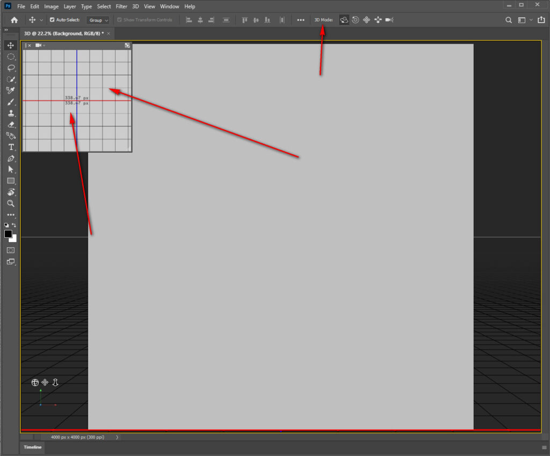
Task: Toggle the Auto-Select checkbox
Action: (x=52, y=20)
